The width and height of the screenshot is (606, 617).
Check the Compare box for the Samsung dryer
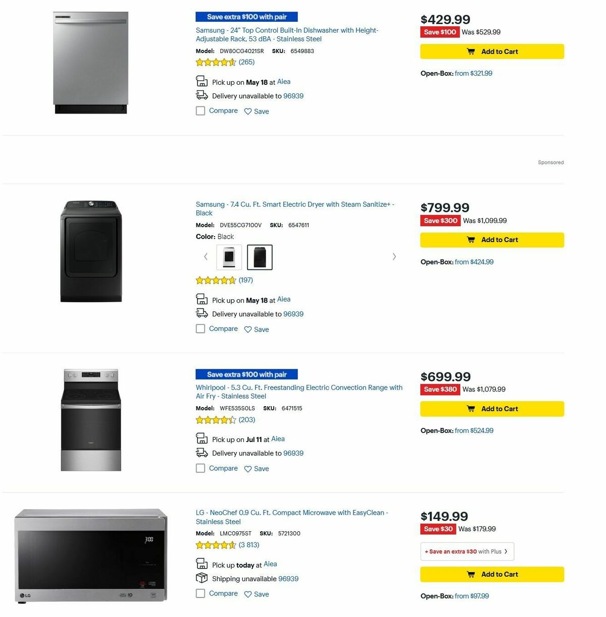200,328
